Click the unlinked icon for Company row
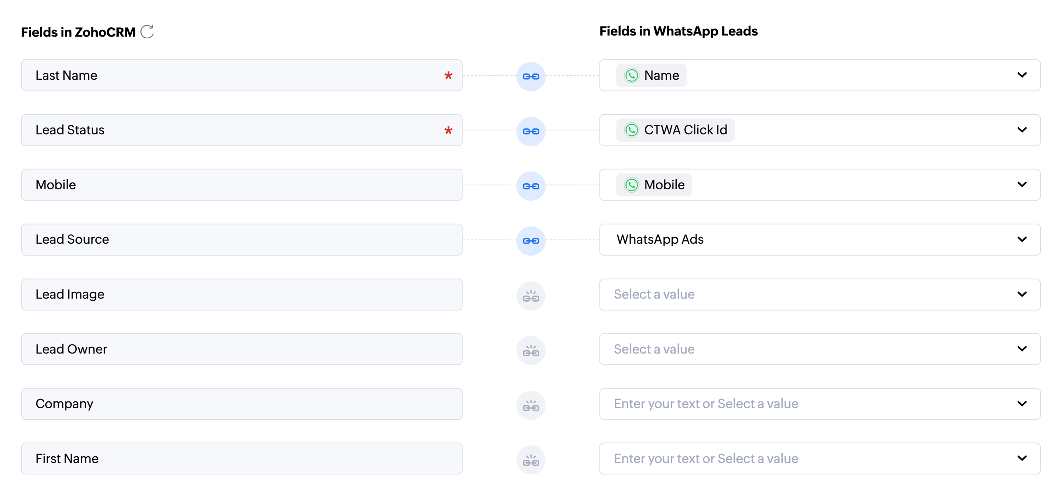Screen dimensions: 1062x491 coord(531,405)
